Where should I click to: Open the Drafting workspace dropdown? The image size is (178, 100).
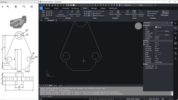pyautogui.click(x=145, y=5)
